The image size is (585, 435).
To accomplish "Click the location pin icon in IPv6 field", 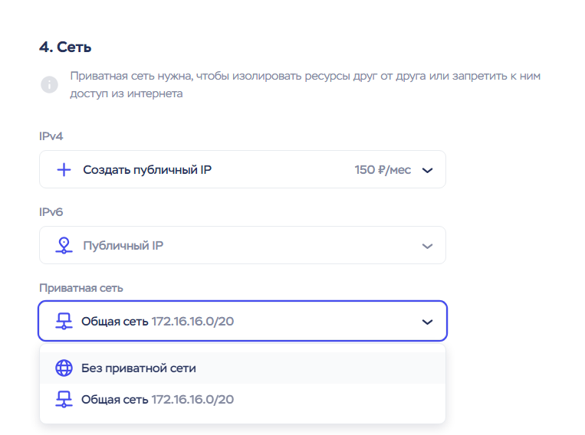I will click(x=64, y=246).
